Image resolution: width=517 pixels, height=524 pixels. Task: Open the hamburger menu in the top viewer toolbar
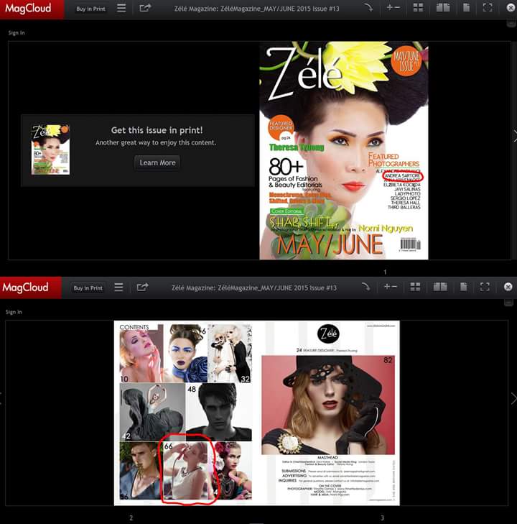click(121, 8)
